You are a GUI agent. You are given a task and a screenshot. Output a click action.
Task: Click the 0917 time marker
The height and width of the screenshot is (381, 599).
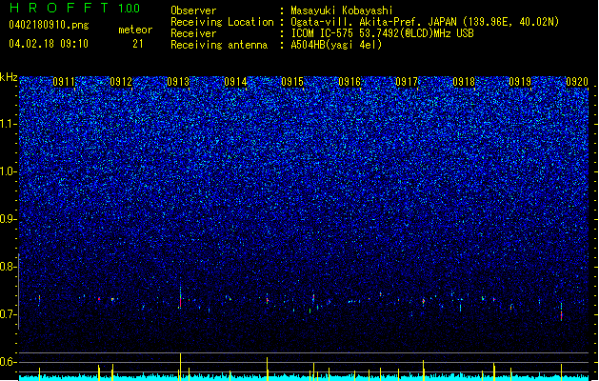(407, 82)
